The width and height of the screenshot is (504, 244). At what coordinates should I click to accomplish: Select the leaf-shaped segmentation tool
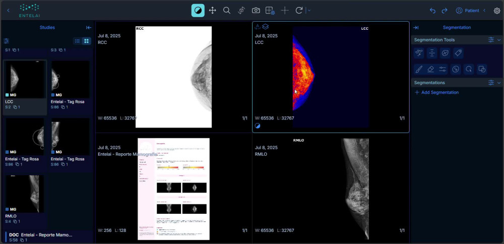click(x=445, y=53)
